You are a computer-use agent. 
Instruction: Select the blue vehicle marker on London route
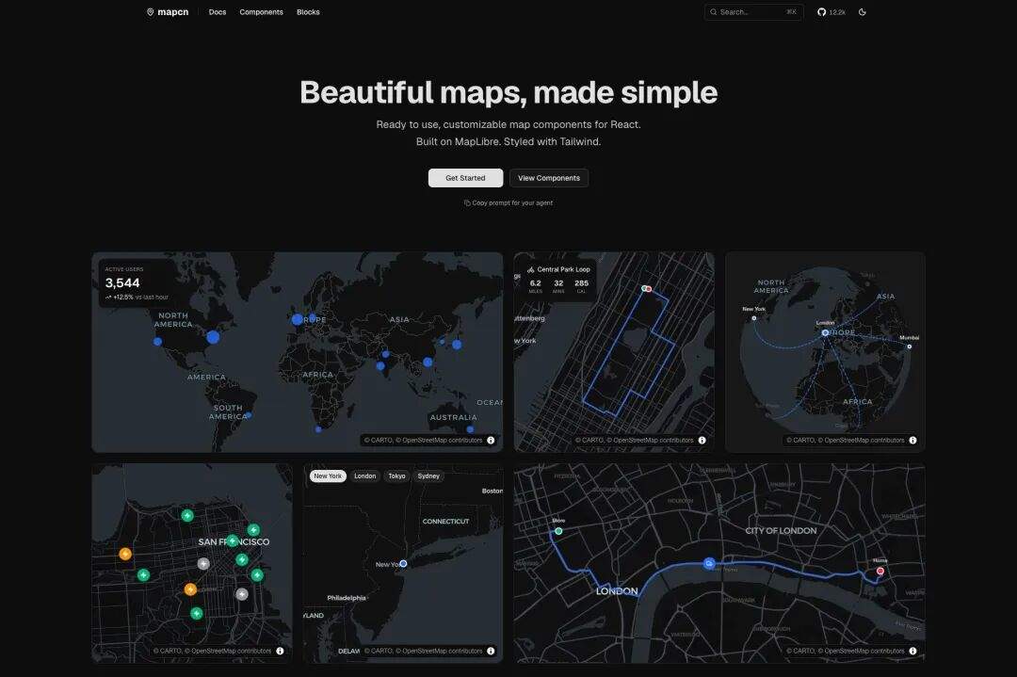[x=710, y=563]
